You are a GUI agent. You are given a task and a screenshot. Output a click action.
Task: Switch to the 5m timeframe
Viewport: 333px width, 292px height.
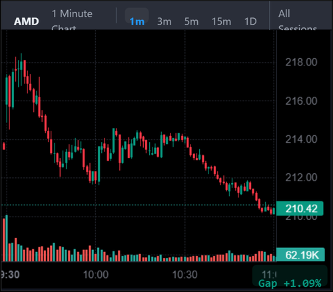pyautogui.click(x=191, y=21)
